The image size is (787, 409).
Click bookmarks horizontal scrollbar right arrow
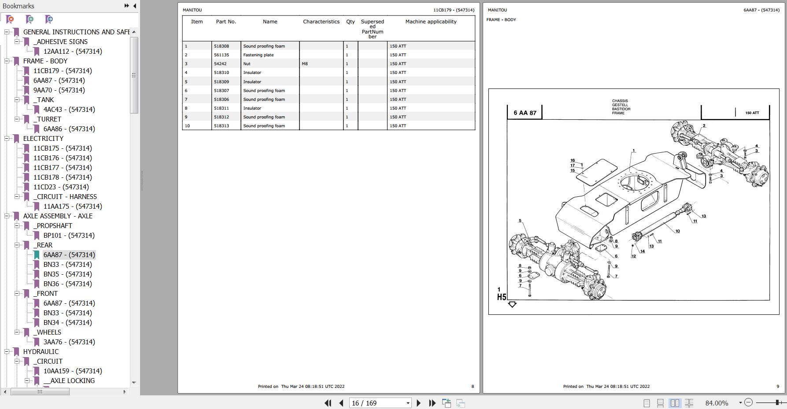[124, 391]
